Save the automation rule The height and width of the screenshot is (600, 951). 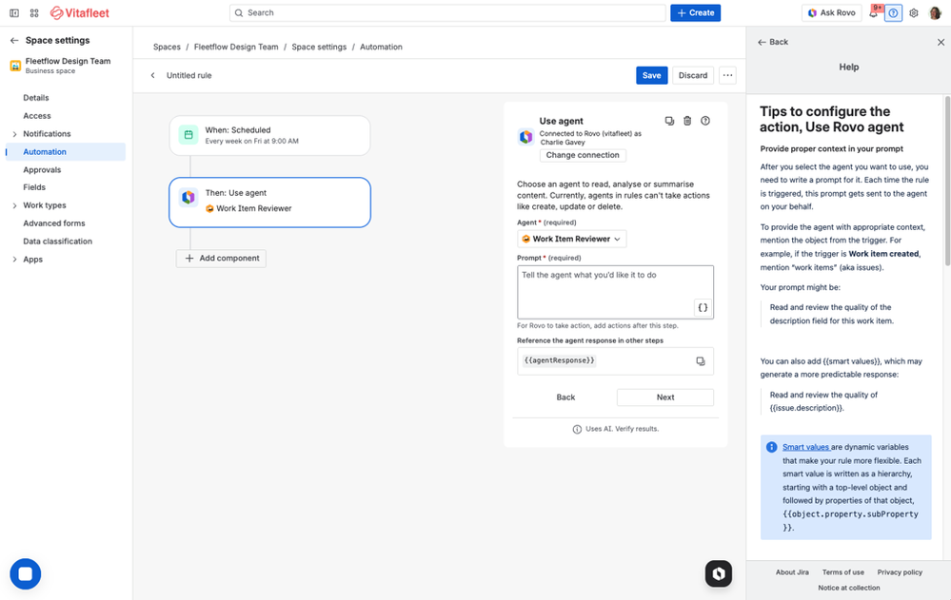click(x=651, y=75)
